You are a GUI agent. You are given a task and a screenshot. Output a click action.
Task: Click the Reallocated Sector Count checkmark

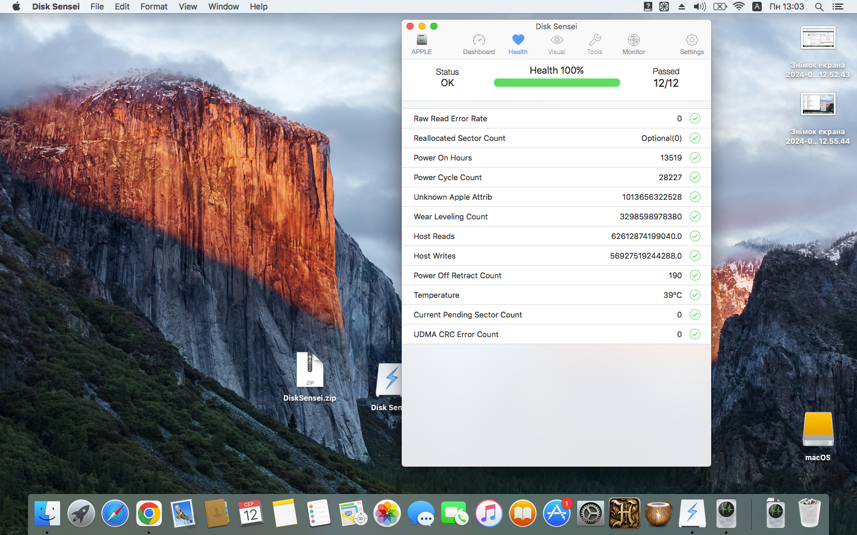695,138
